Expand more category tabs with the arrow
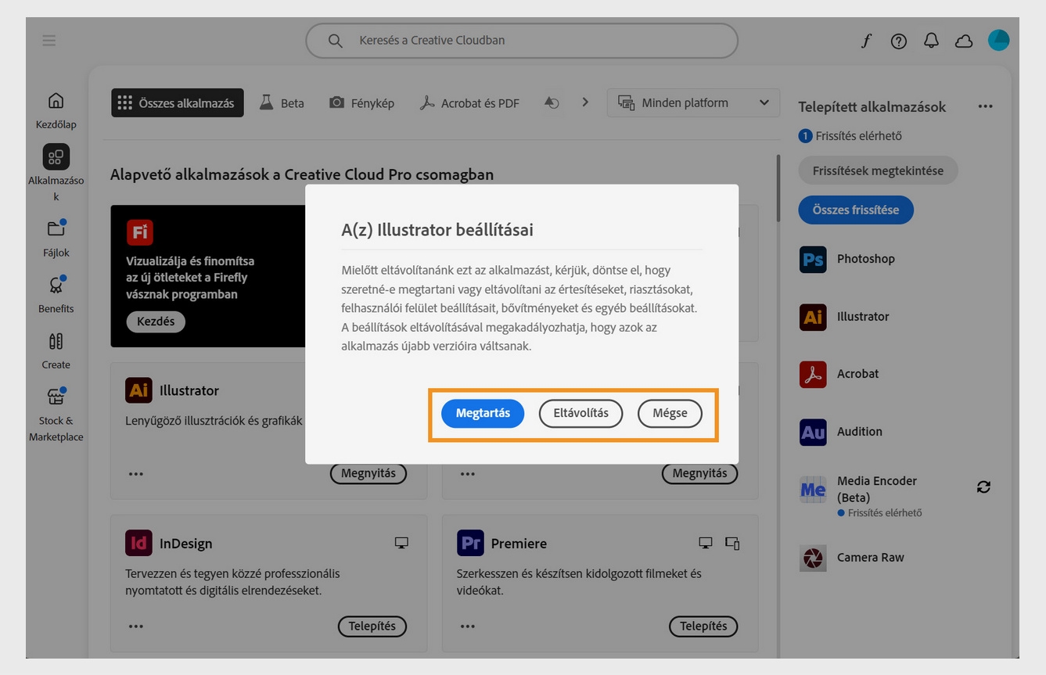The width and height of the screenshot is (1046, 675). pos(585,102)
